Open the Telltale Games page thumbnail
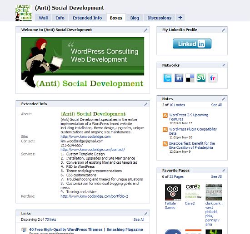 click(x=173, y=192)
